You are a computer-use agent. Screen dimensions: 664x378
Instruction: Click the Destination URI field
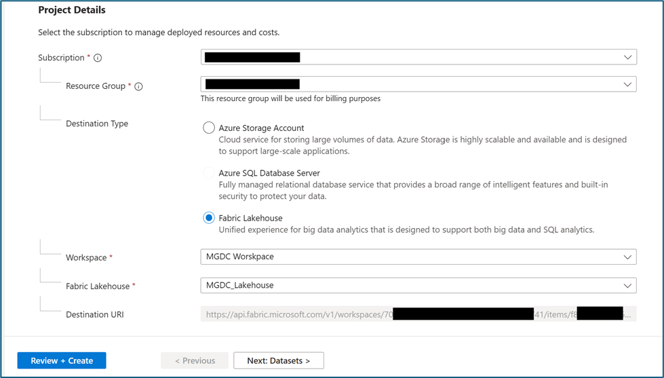pos(418,314)
